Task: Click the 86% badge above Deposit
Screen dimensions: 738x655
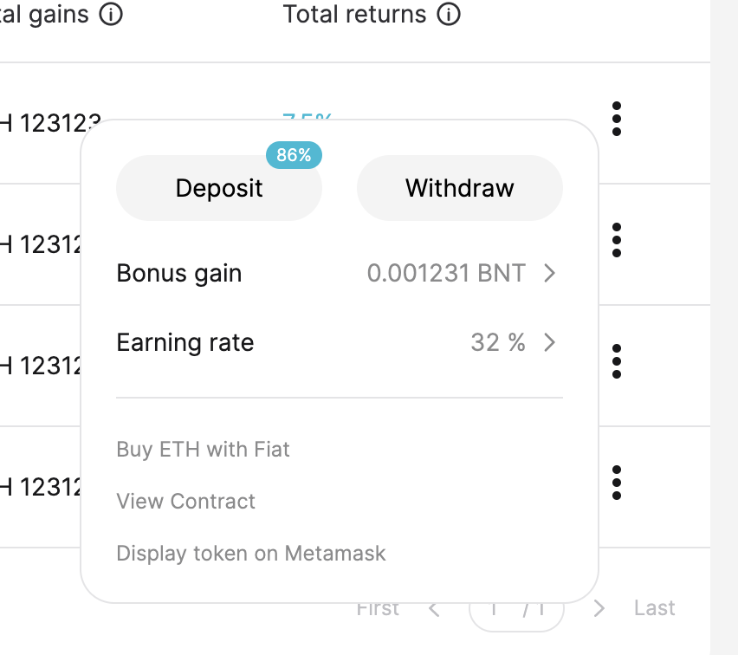Action: click(294, 155)
